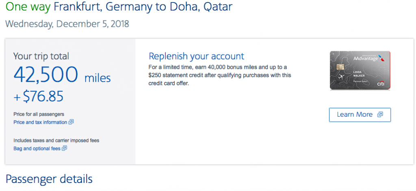Click the Wednesday, December 5, 2018 date

(67, 24)
